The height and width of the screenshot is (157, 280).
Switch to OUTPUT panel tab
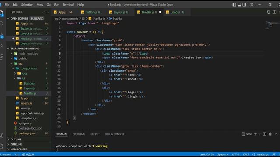(95, 134)
